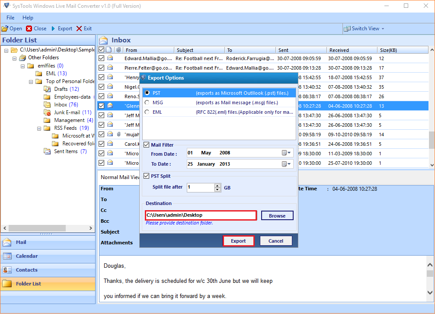
Task: Click the Employees-data folder icon
Action: [x=47, y=97]
